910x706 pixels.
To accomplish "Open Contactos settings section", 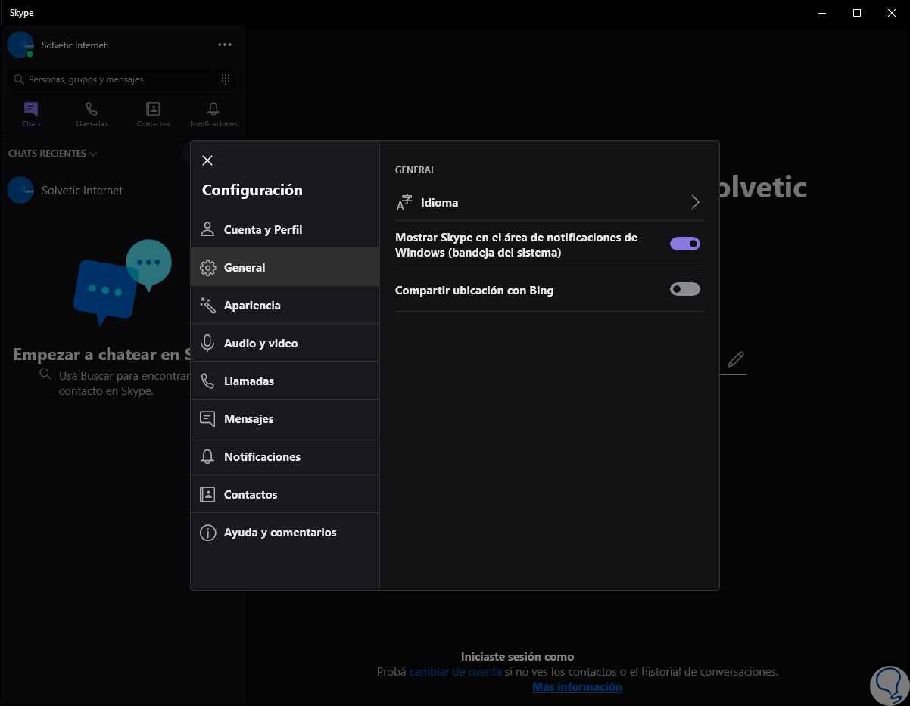I will pyautogui.click(x=285, y=494).
